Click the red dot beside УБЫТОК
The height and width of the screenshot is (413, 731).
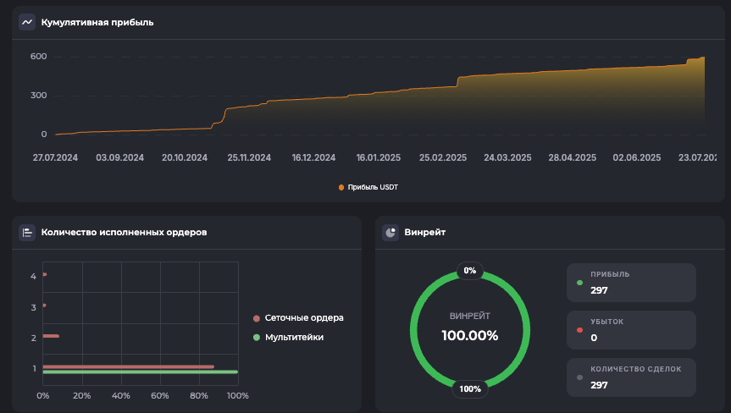[x=579, y=330]
